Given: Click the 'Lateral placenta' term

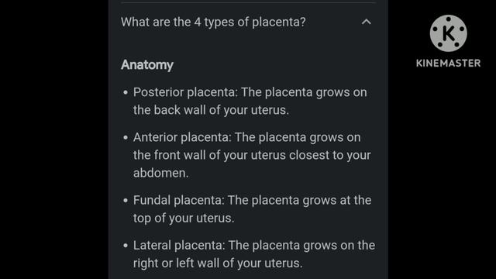Looking at the screenshot, I should [177, 246].
